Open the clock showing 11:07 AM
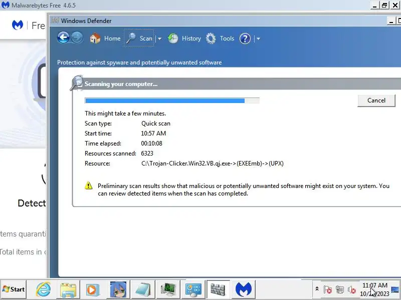 click(374, 289)
